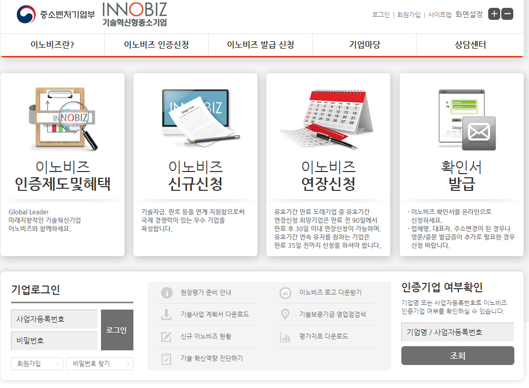Click the 회원가입 link in the top header
Screen dimensions: 529x388
coord(409,15)
